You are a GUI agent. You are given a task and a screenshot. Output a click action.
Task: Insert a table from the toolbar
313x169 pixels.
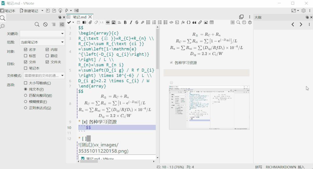point(212,22)
